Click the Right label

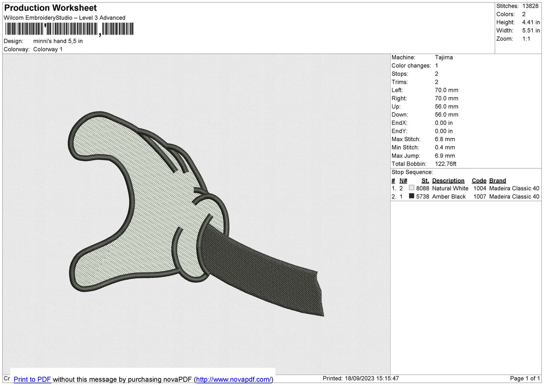399,98
